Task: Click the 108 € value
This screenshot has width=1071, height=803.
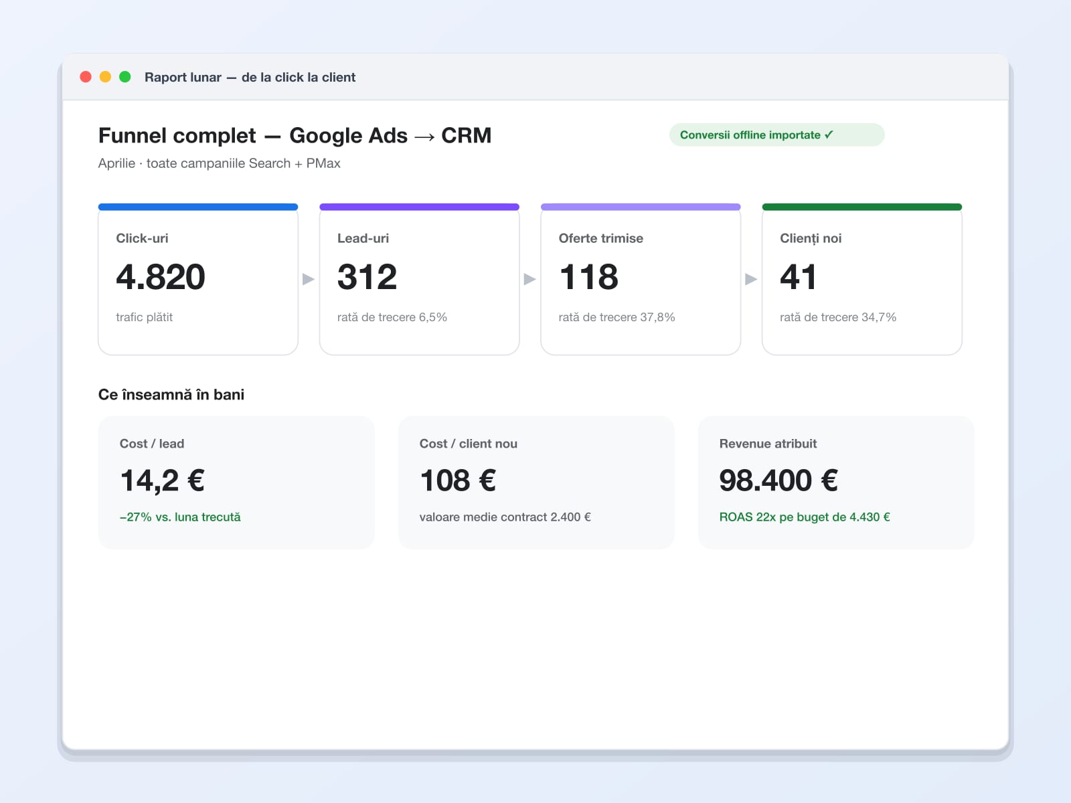Action: tap(458, 480)
